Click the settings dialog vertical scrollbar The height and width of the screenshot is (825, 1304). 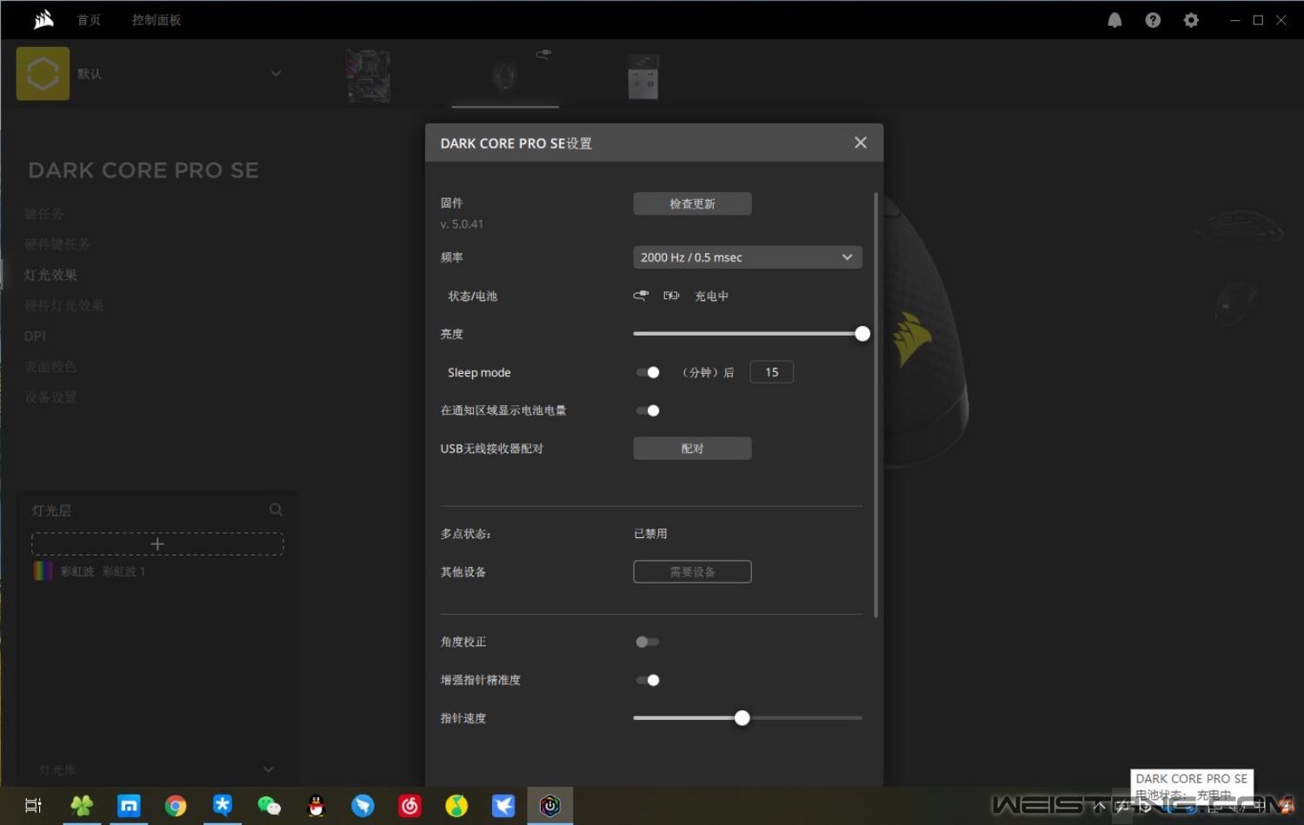point(875,404)
